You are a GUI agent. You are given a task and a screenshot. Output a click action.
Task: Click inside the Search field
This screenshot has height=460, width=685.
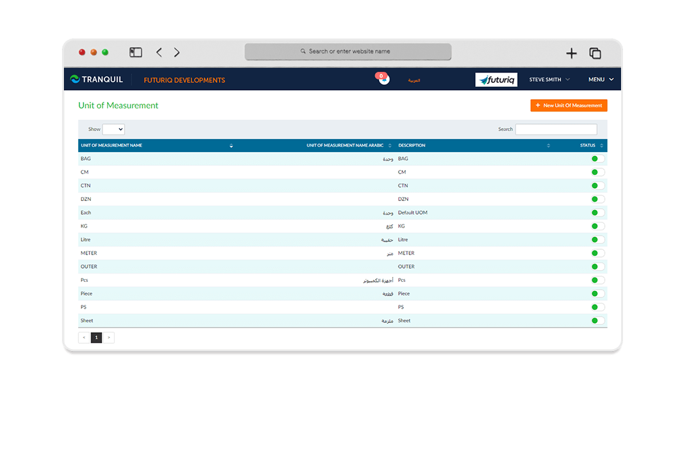556,129
